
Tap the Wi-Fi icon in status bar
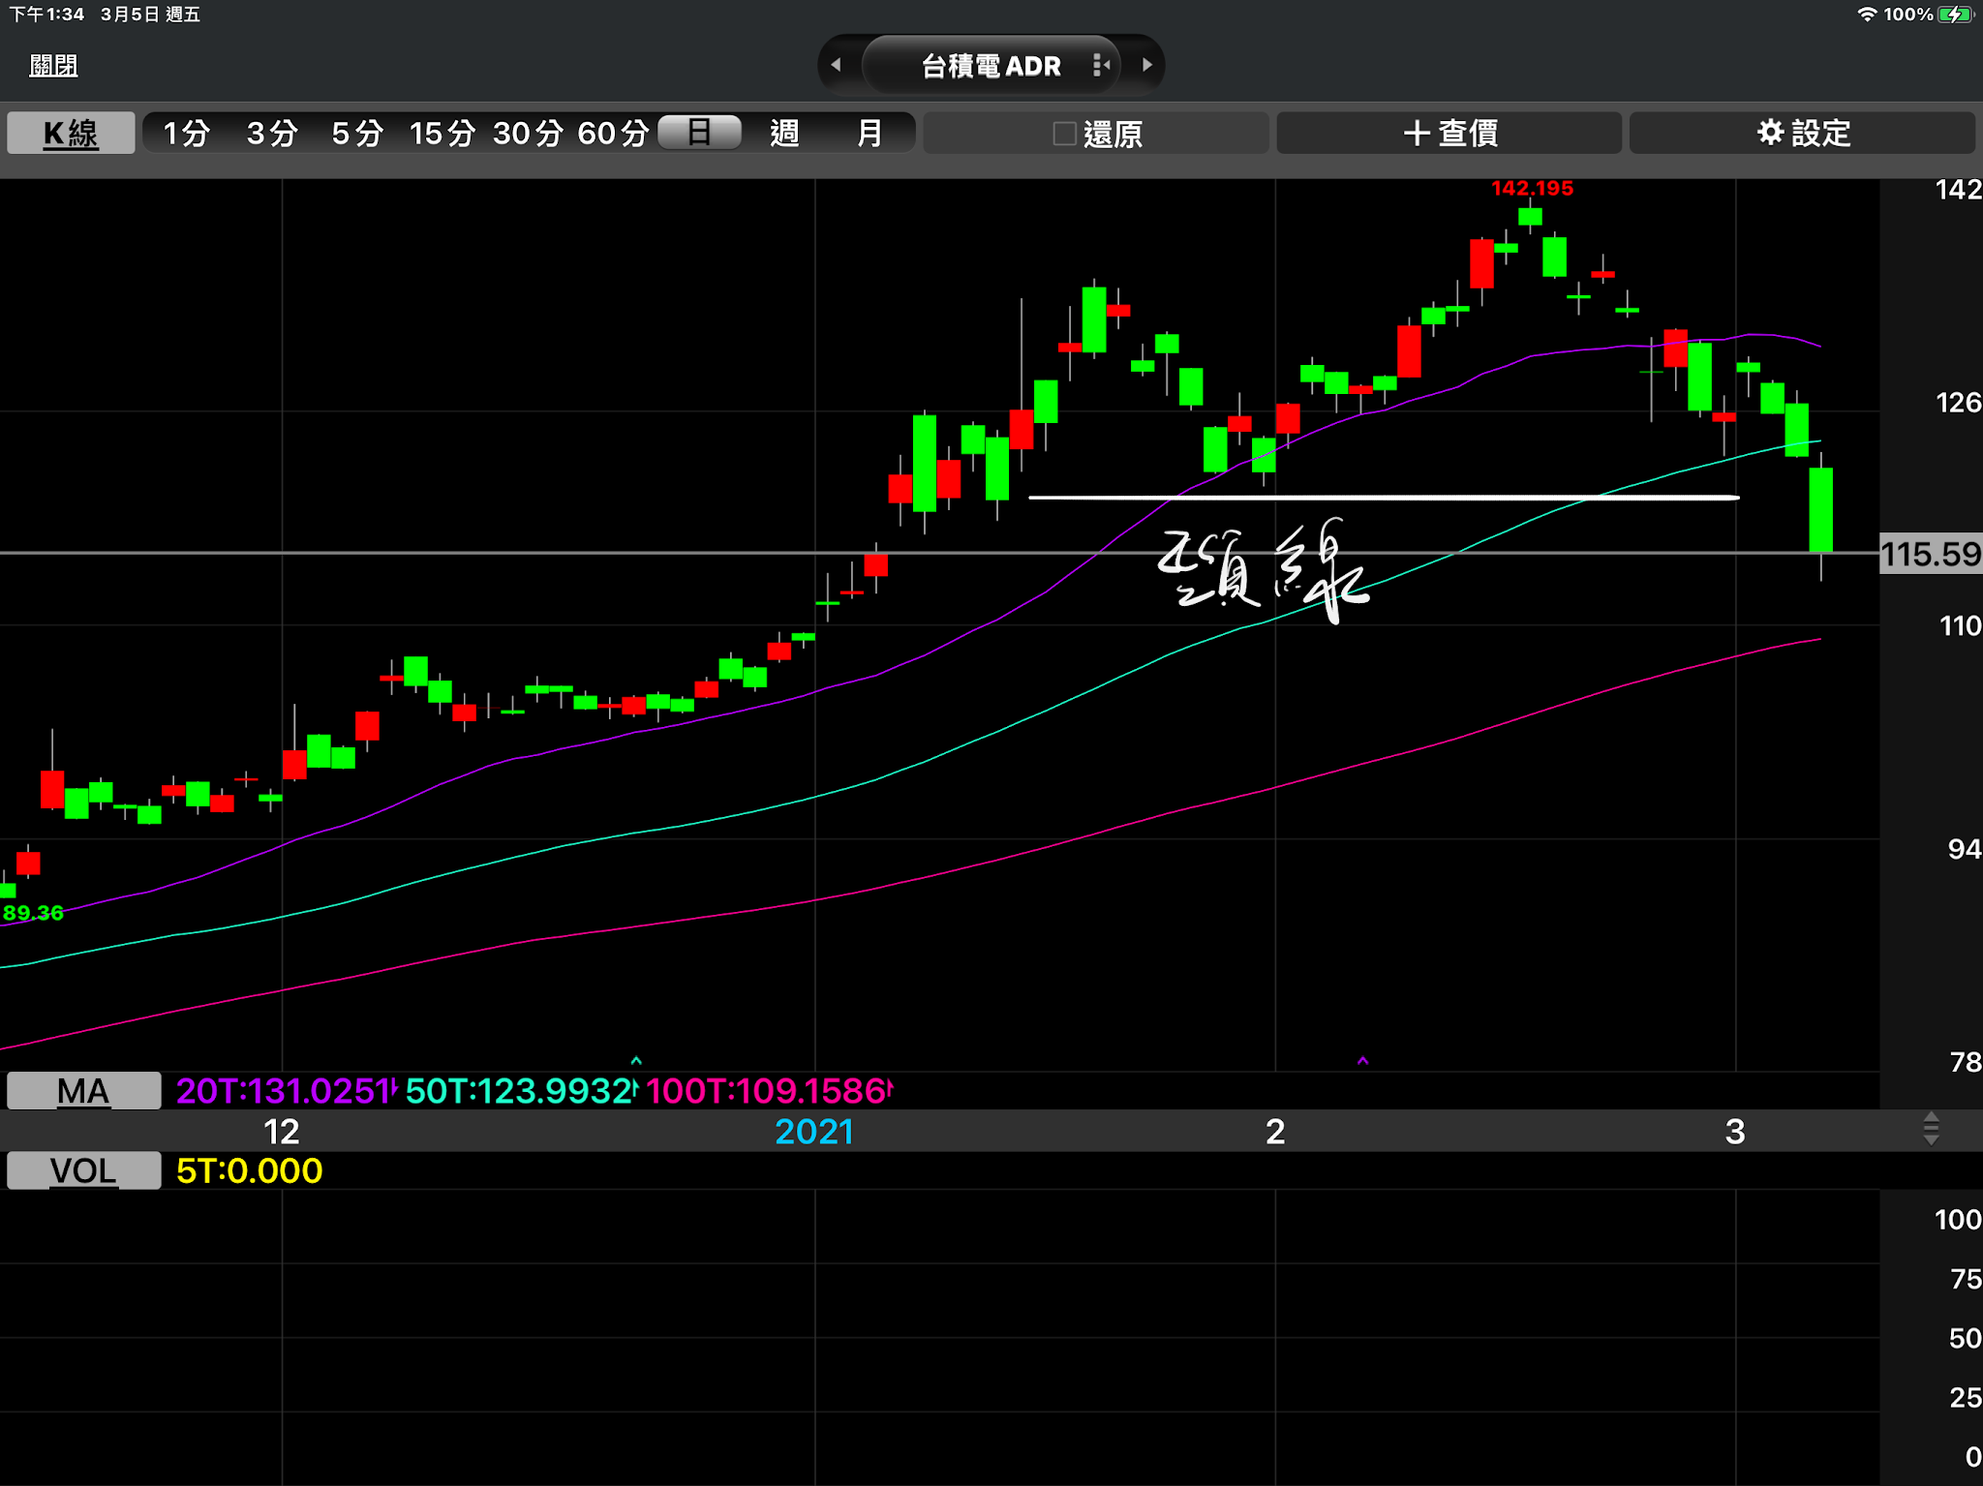pos(1867,15)
